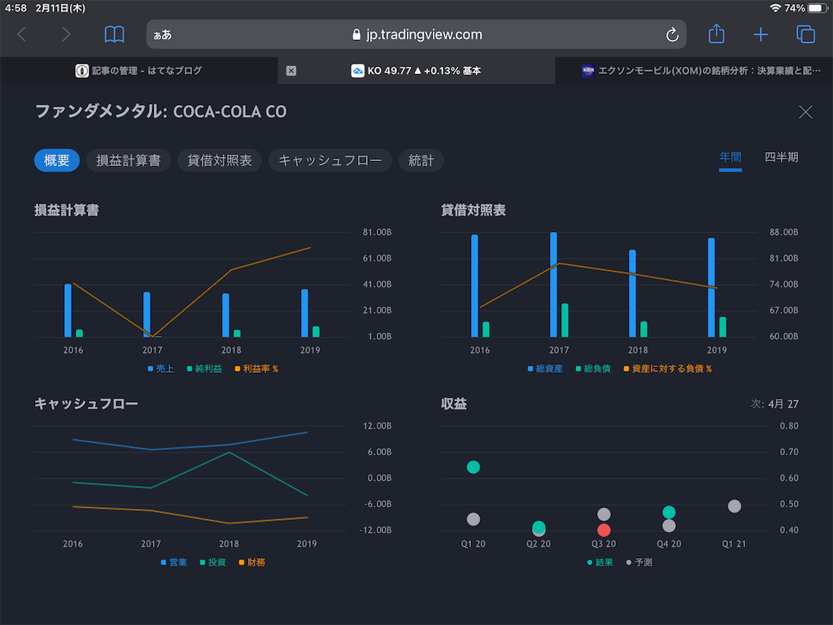Tap the 2017 green total liabilities bar
The height and width of the screenshot is (625, 833).
pyautogui.click(x=565, y=321)
